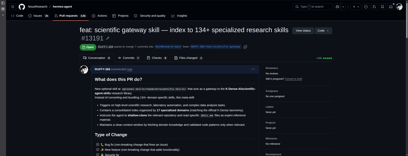The width and height of the screenshot is (408, 156).
Task: Open the Milestone sidebar section heading
Action: [272, 138]
